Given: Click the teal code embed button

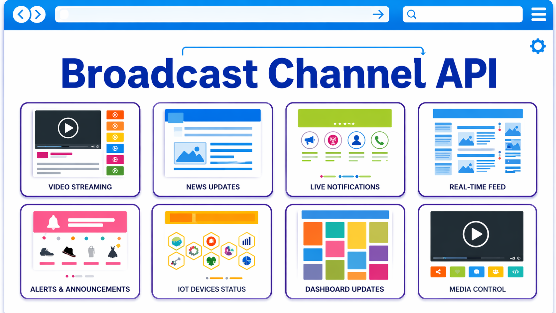Looking at the screenshot, I should pyautogui.click(x=515, y=272).
